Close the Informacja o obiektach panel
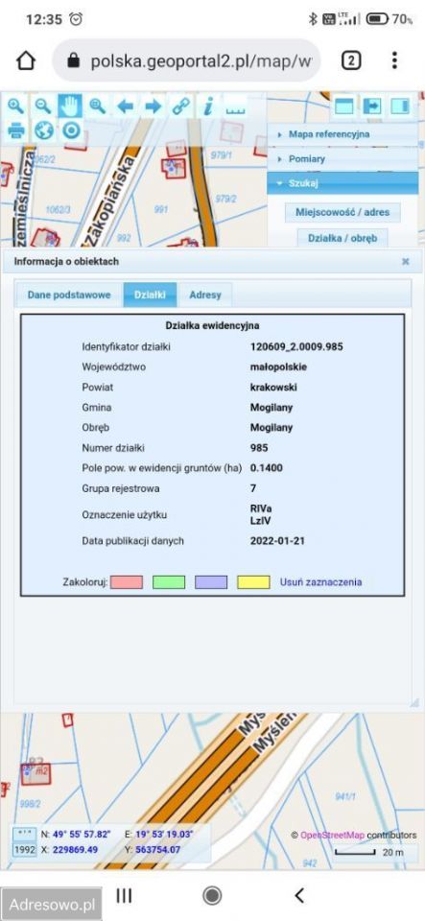 point(405,261)
